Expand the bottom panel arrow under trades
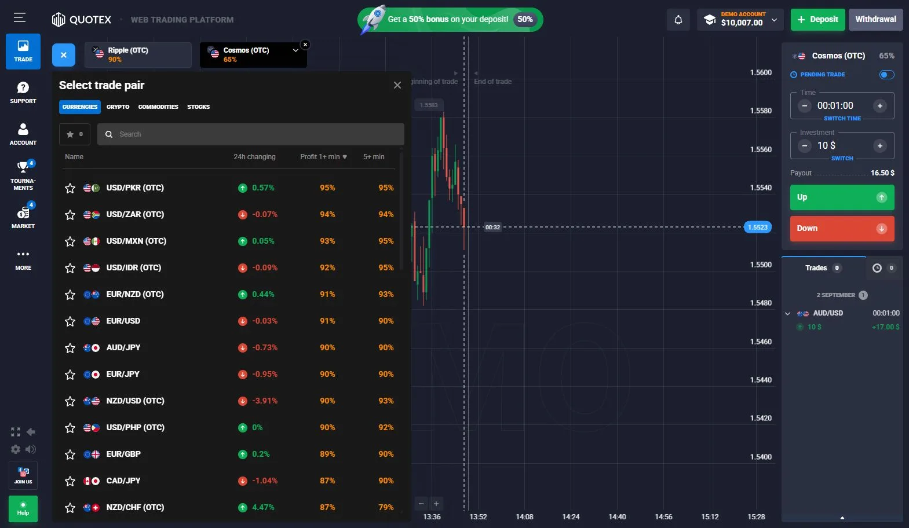This screenshot has height=528, width=909. coord(842,518)
